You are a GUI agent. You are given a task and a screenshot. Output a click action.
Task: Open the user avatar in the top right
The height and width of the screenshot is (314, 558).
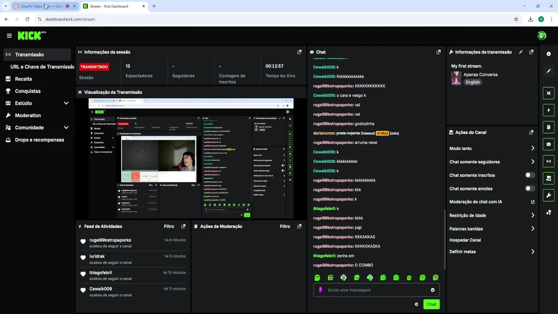(x=542, y=36)
